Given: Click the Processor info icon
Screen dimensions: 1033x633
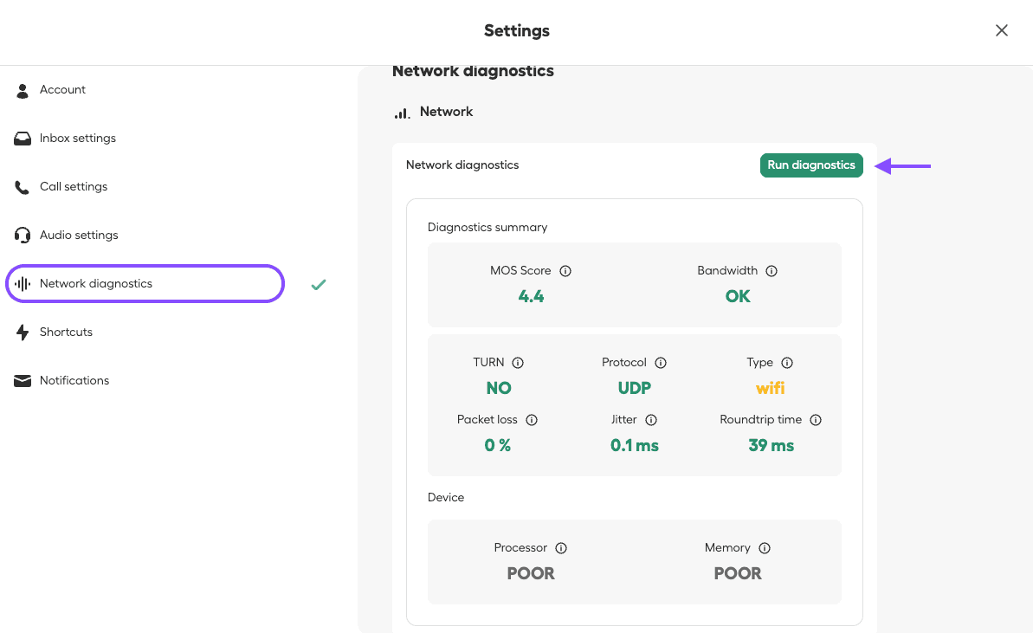Looking at the screenshot, I should pos(561,548).
